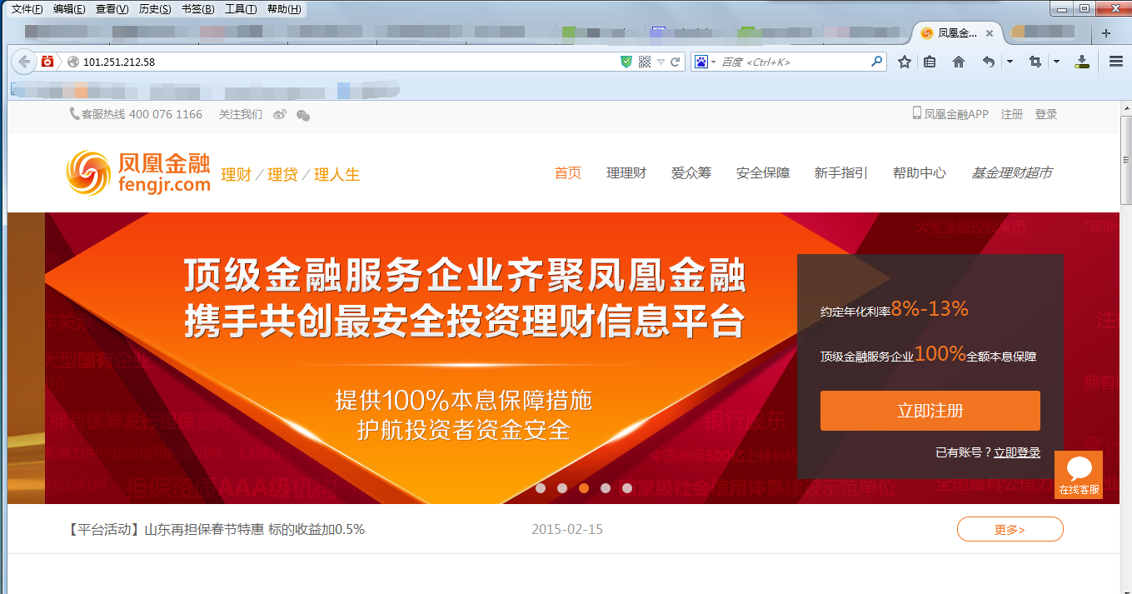Open the 编辑(E) menu
The image size is (1132, 594).
click(x=69, y=9)
